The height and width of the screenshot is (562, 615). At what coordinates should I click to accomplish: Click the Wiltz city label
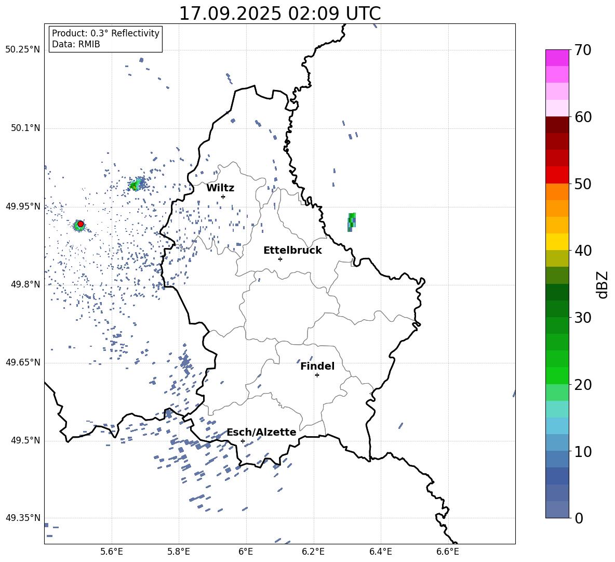pos(220,188)
